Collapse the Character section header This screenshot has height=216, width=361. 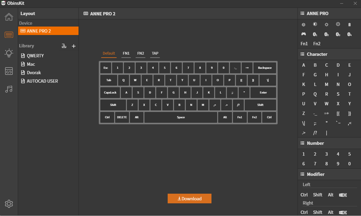329,54
